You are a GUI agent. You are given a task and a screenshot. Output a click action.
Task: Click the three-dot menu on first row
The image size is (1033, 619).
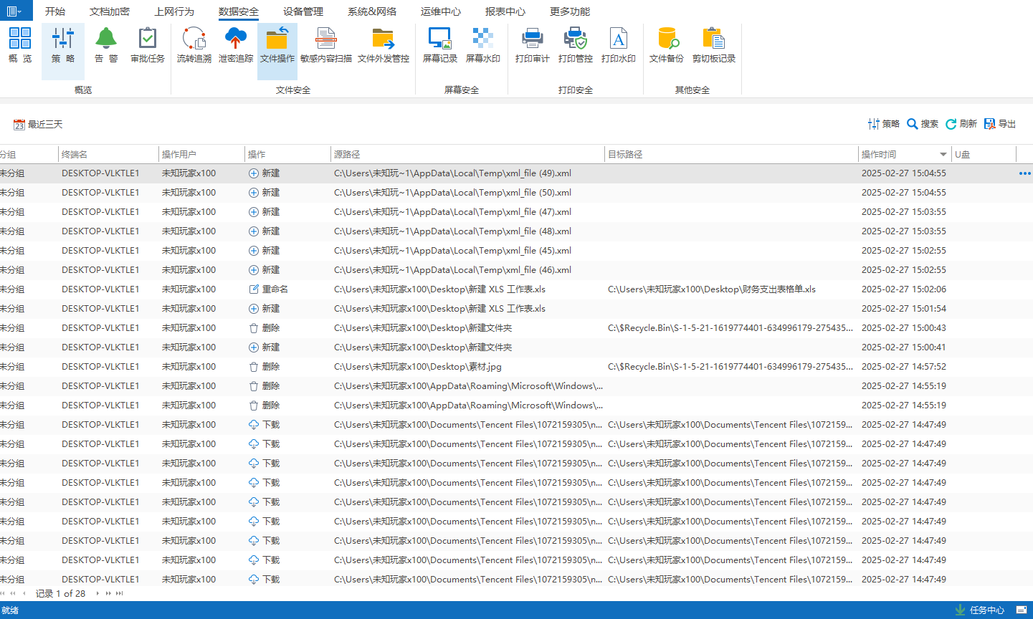click(x=1024, y=173)
